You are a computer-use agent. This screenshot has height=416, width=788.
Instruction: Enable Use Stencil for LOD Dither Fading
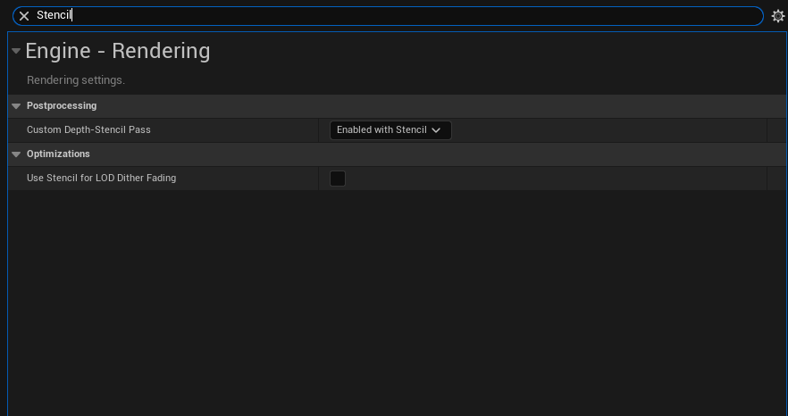[x=337, y=179]
